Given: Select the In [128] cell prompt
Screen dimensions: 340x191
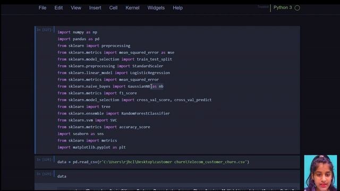Looking at the screenshot, I should (44, 160).
